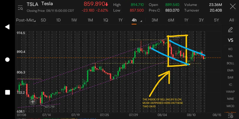
Task: Select the 1Y tab next to 1Q
Action: pyautogui.click(x=120, y=20)
